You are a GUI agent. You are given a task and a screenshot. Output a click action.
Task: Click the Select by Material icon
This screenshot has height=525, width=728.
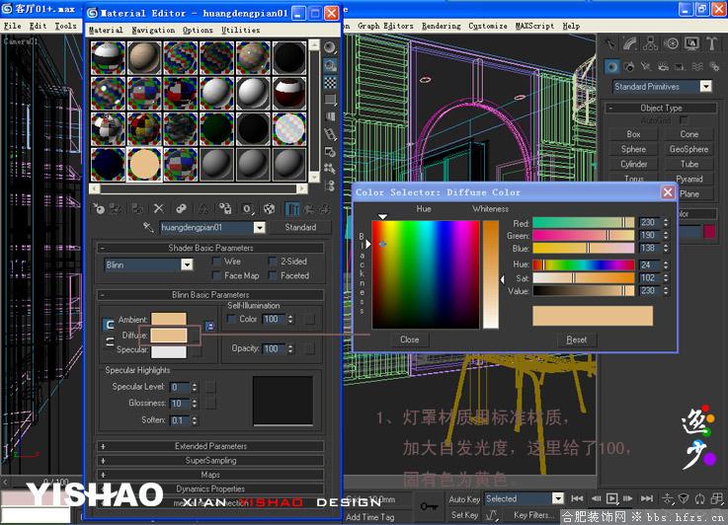(x=330, y=169)
